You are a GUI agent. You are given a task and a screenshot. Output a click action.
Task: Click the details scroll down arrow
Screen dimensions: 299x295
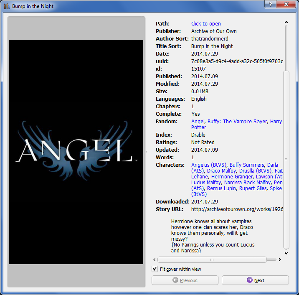(x=286, y=253)
